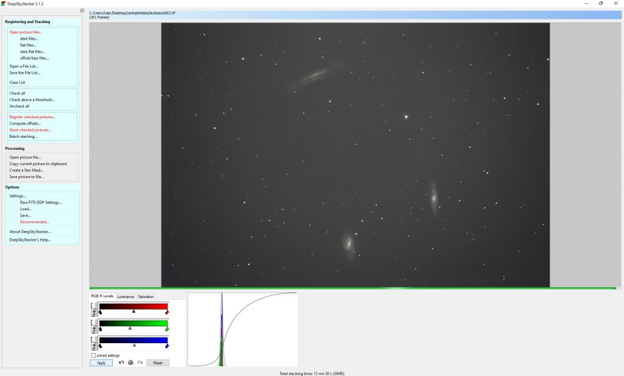Click the DeepSkyStacker app icon in title bar

(x=4, y=3)
